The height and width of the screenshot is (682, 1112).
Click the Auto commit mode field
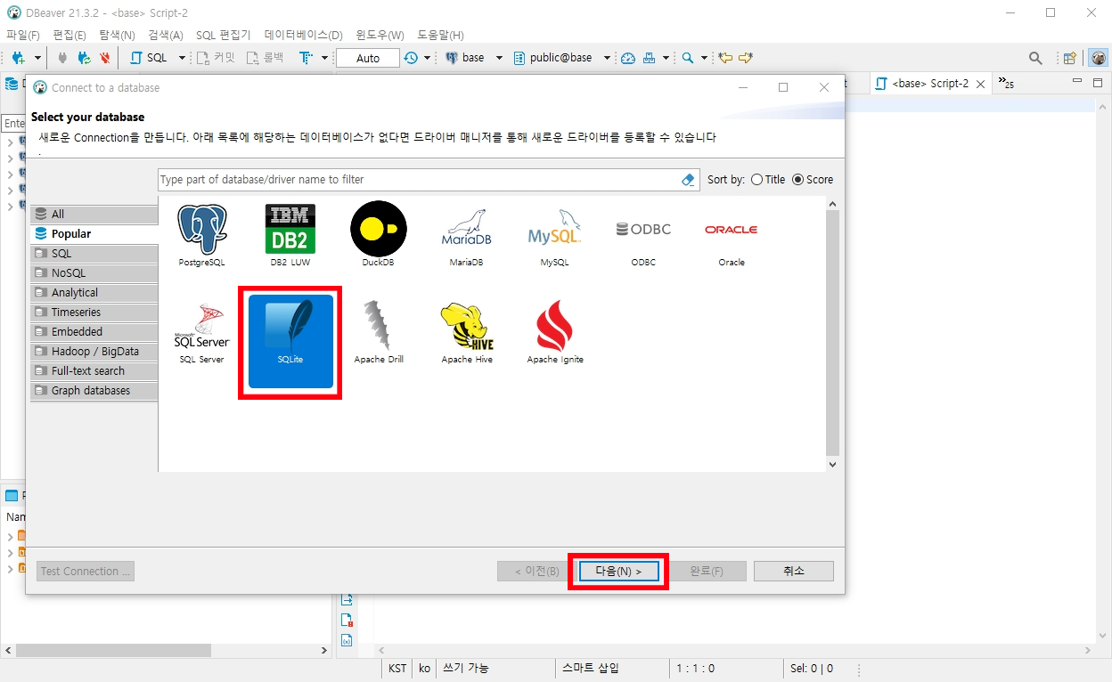[x=368, y=58]
